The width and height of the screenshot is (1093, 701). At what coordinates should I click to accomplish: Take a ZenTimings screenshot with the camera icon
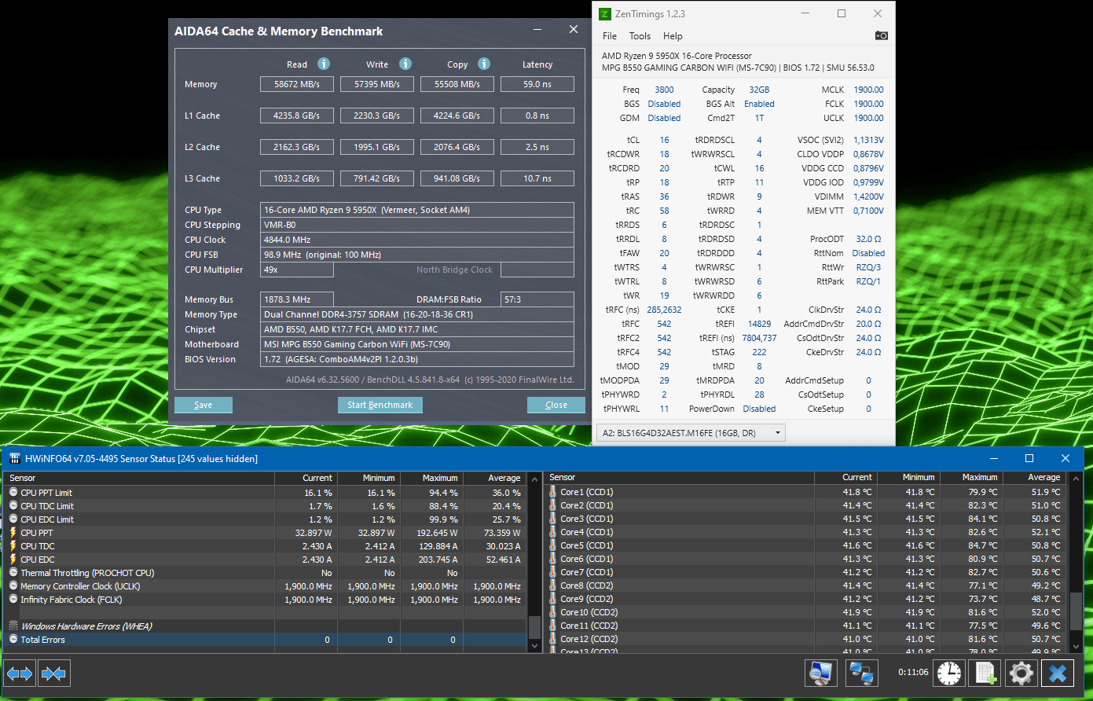(882, 35)
